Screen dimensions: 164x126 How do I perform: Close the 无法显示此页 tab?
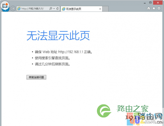coord(100,9)
